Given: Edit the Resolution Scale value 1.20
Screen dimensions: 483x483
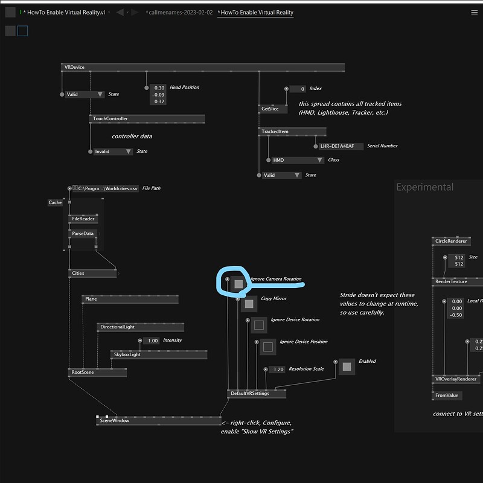Looking at the screenshot, I should tap(277, 369).
